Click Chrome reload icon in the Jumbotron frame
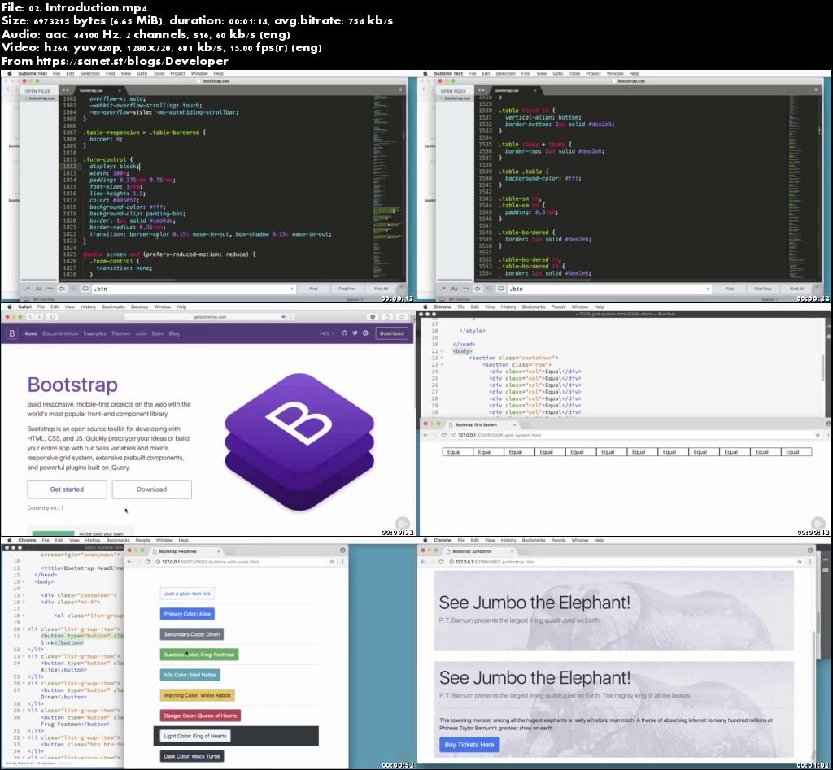The width and height of the screenshot is (833, 770). [x=440, y=562]
